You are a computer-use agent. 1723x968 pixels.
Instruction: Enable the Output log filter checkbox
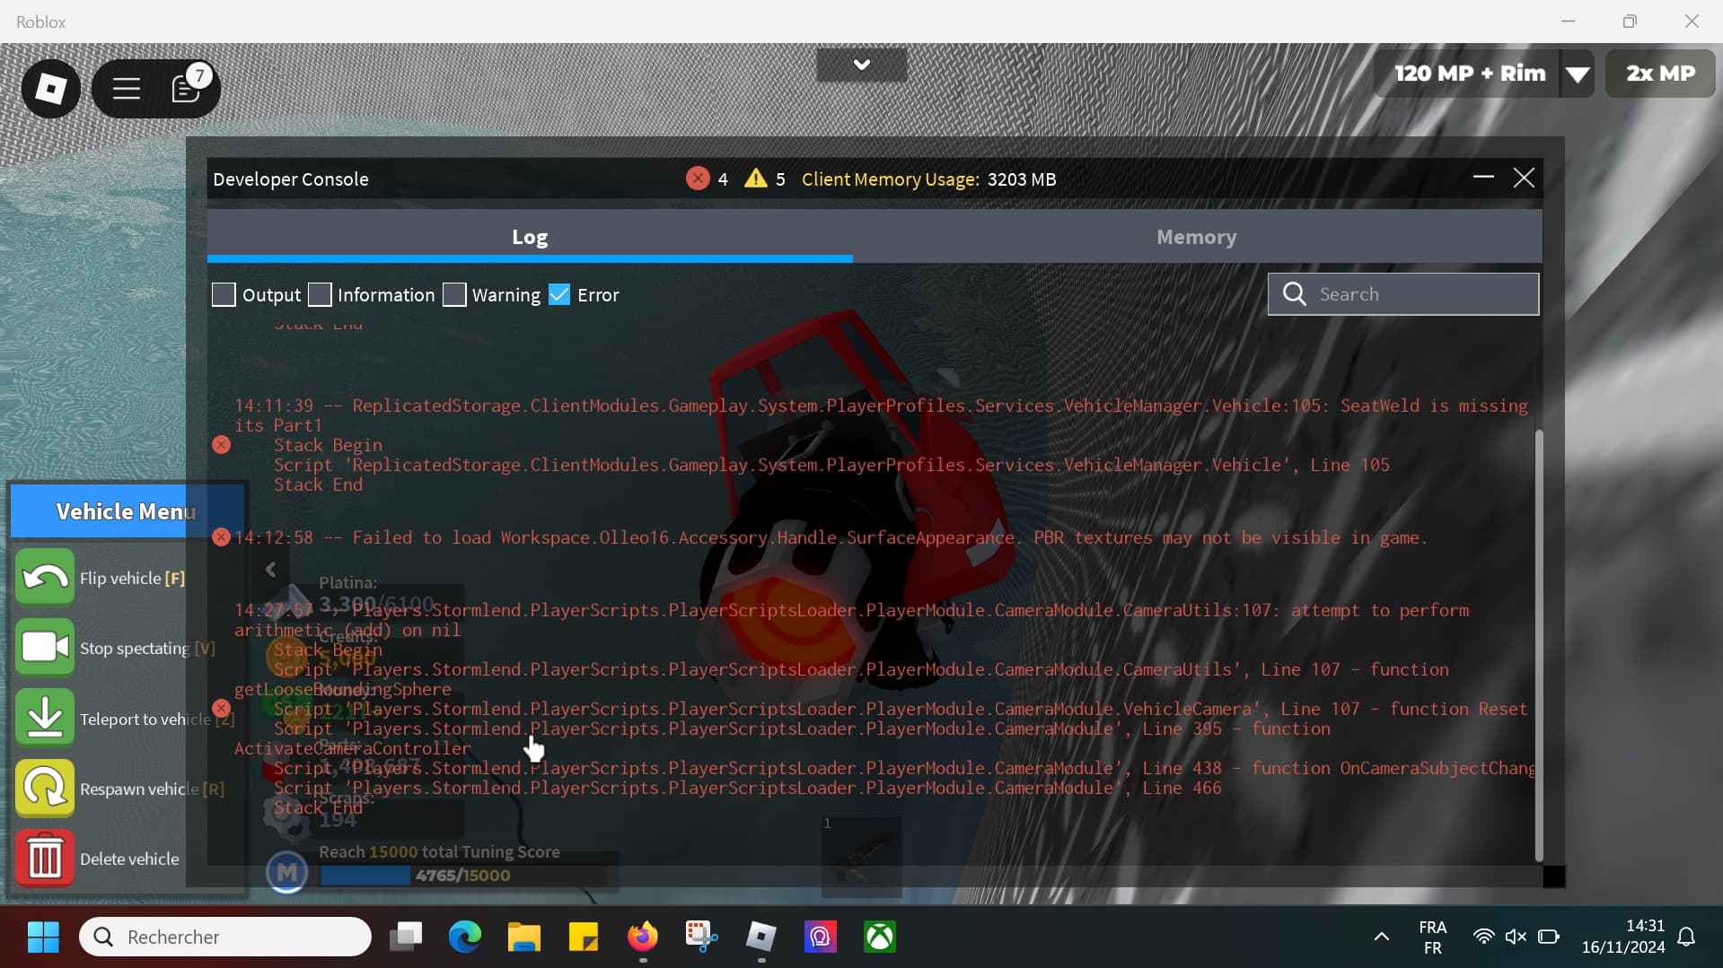coord(224,294)
